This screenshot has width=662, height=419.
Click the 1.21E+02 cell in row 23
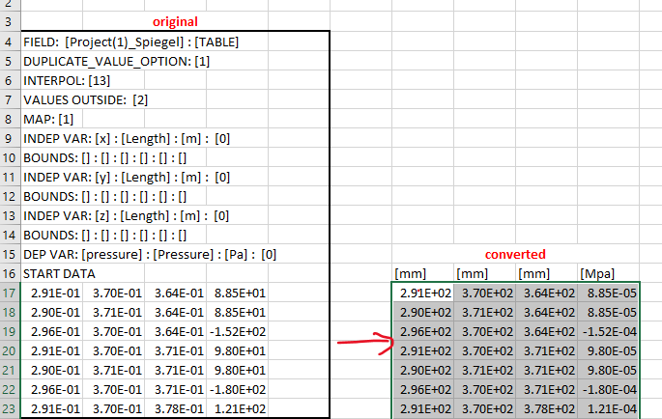pos(236,408)
